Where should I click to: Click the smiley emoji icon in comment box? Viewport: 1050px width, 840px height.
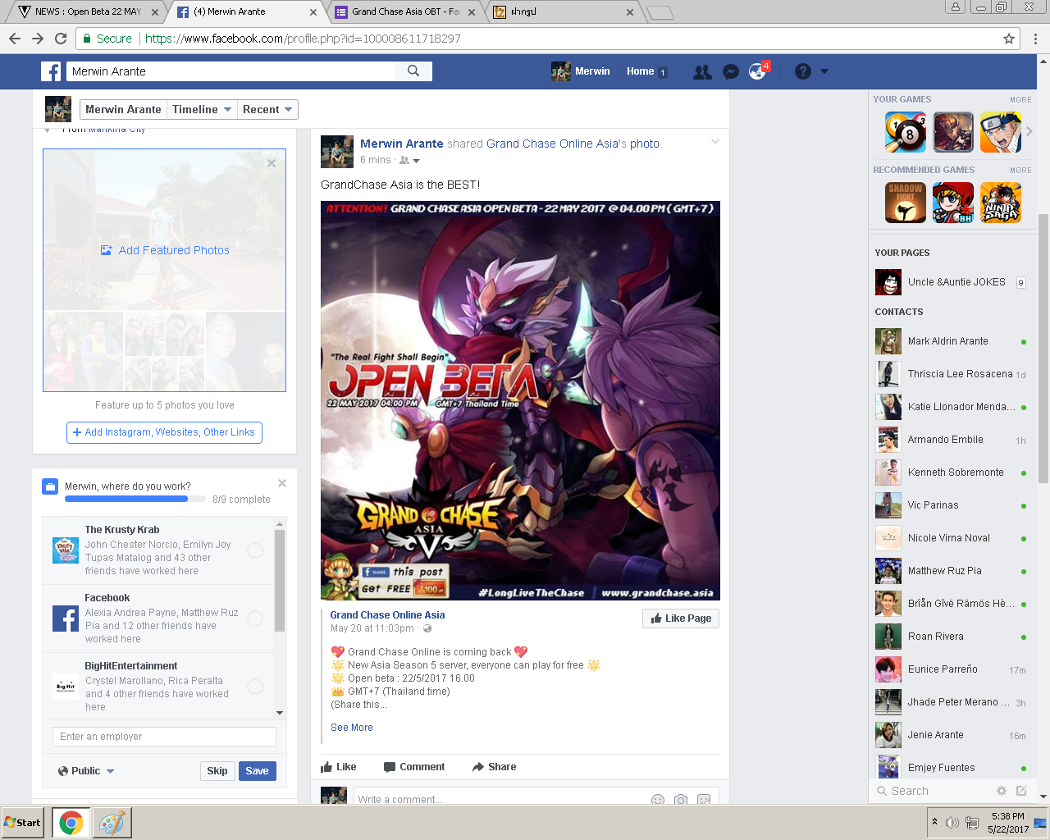pos(657,800)
